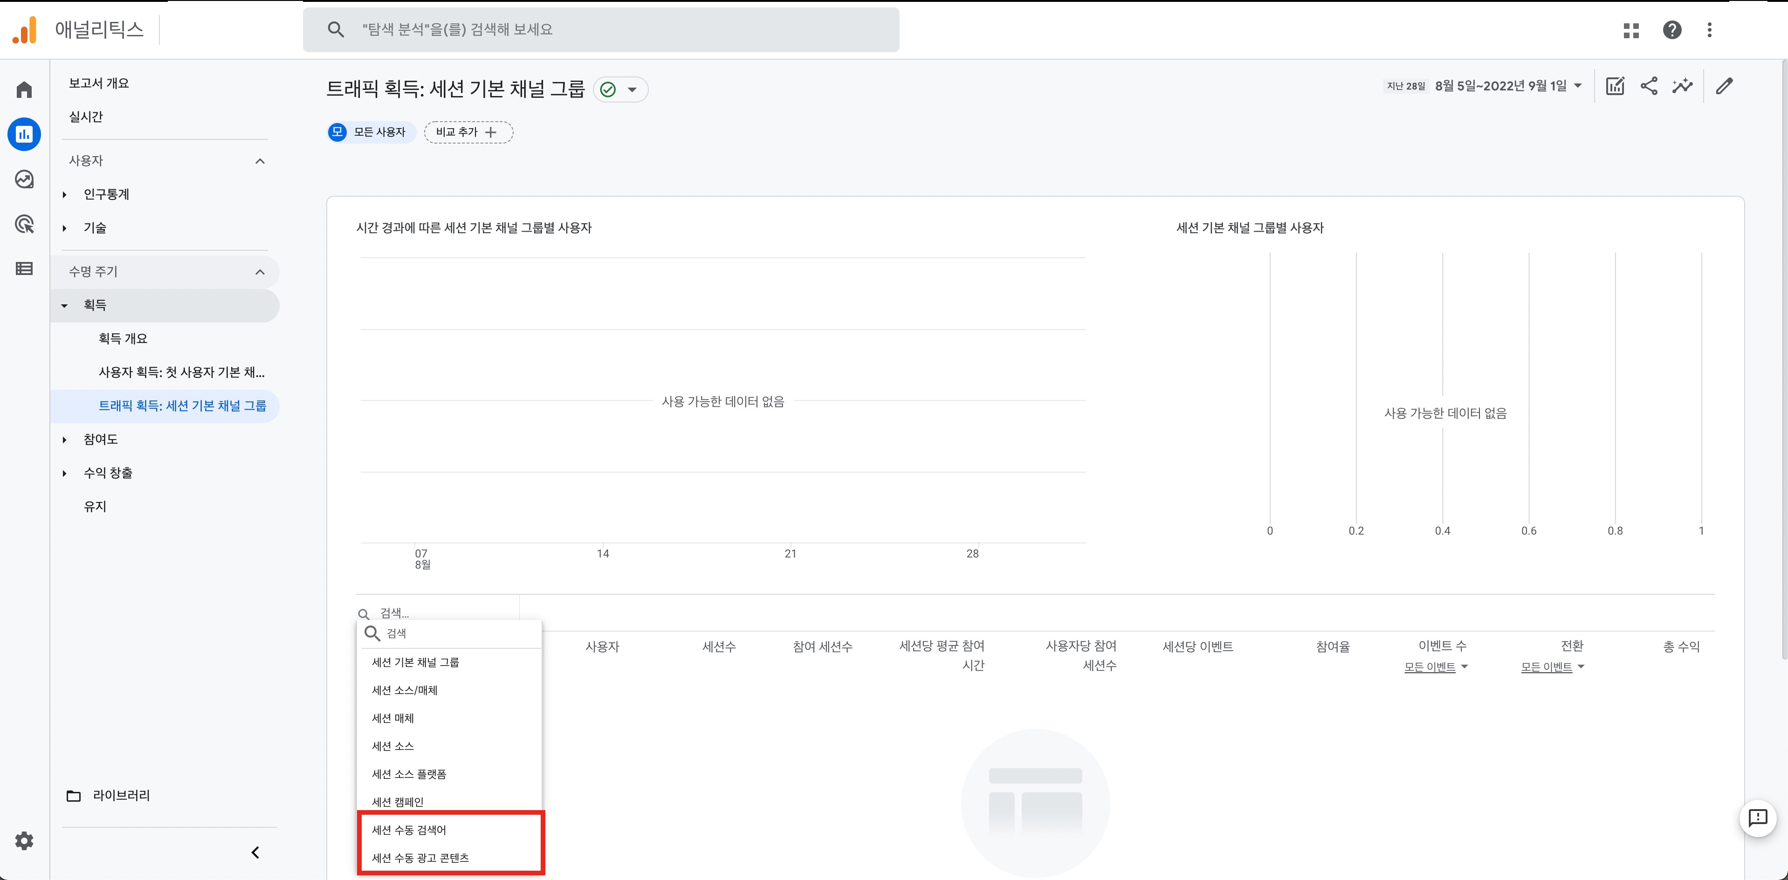Click the pencil Customize report icon
Screen dimensions: 1788x880
(x=1725, y=86)
